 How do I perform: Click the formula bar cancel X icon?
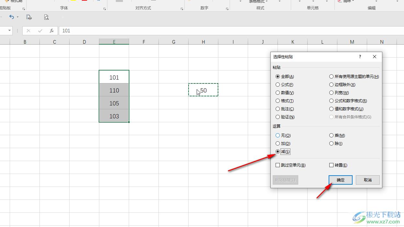(28, 31)
